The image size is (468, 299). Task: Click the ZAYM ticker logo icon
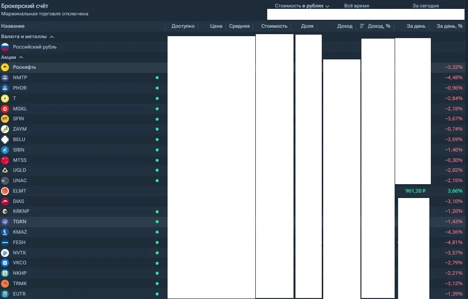coord(5,129)
